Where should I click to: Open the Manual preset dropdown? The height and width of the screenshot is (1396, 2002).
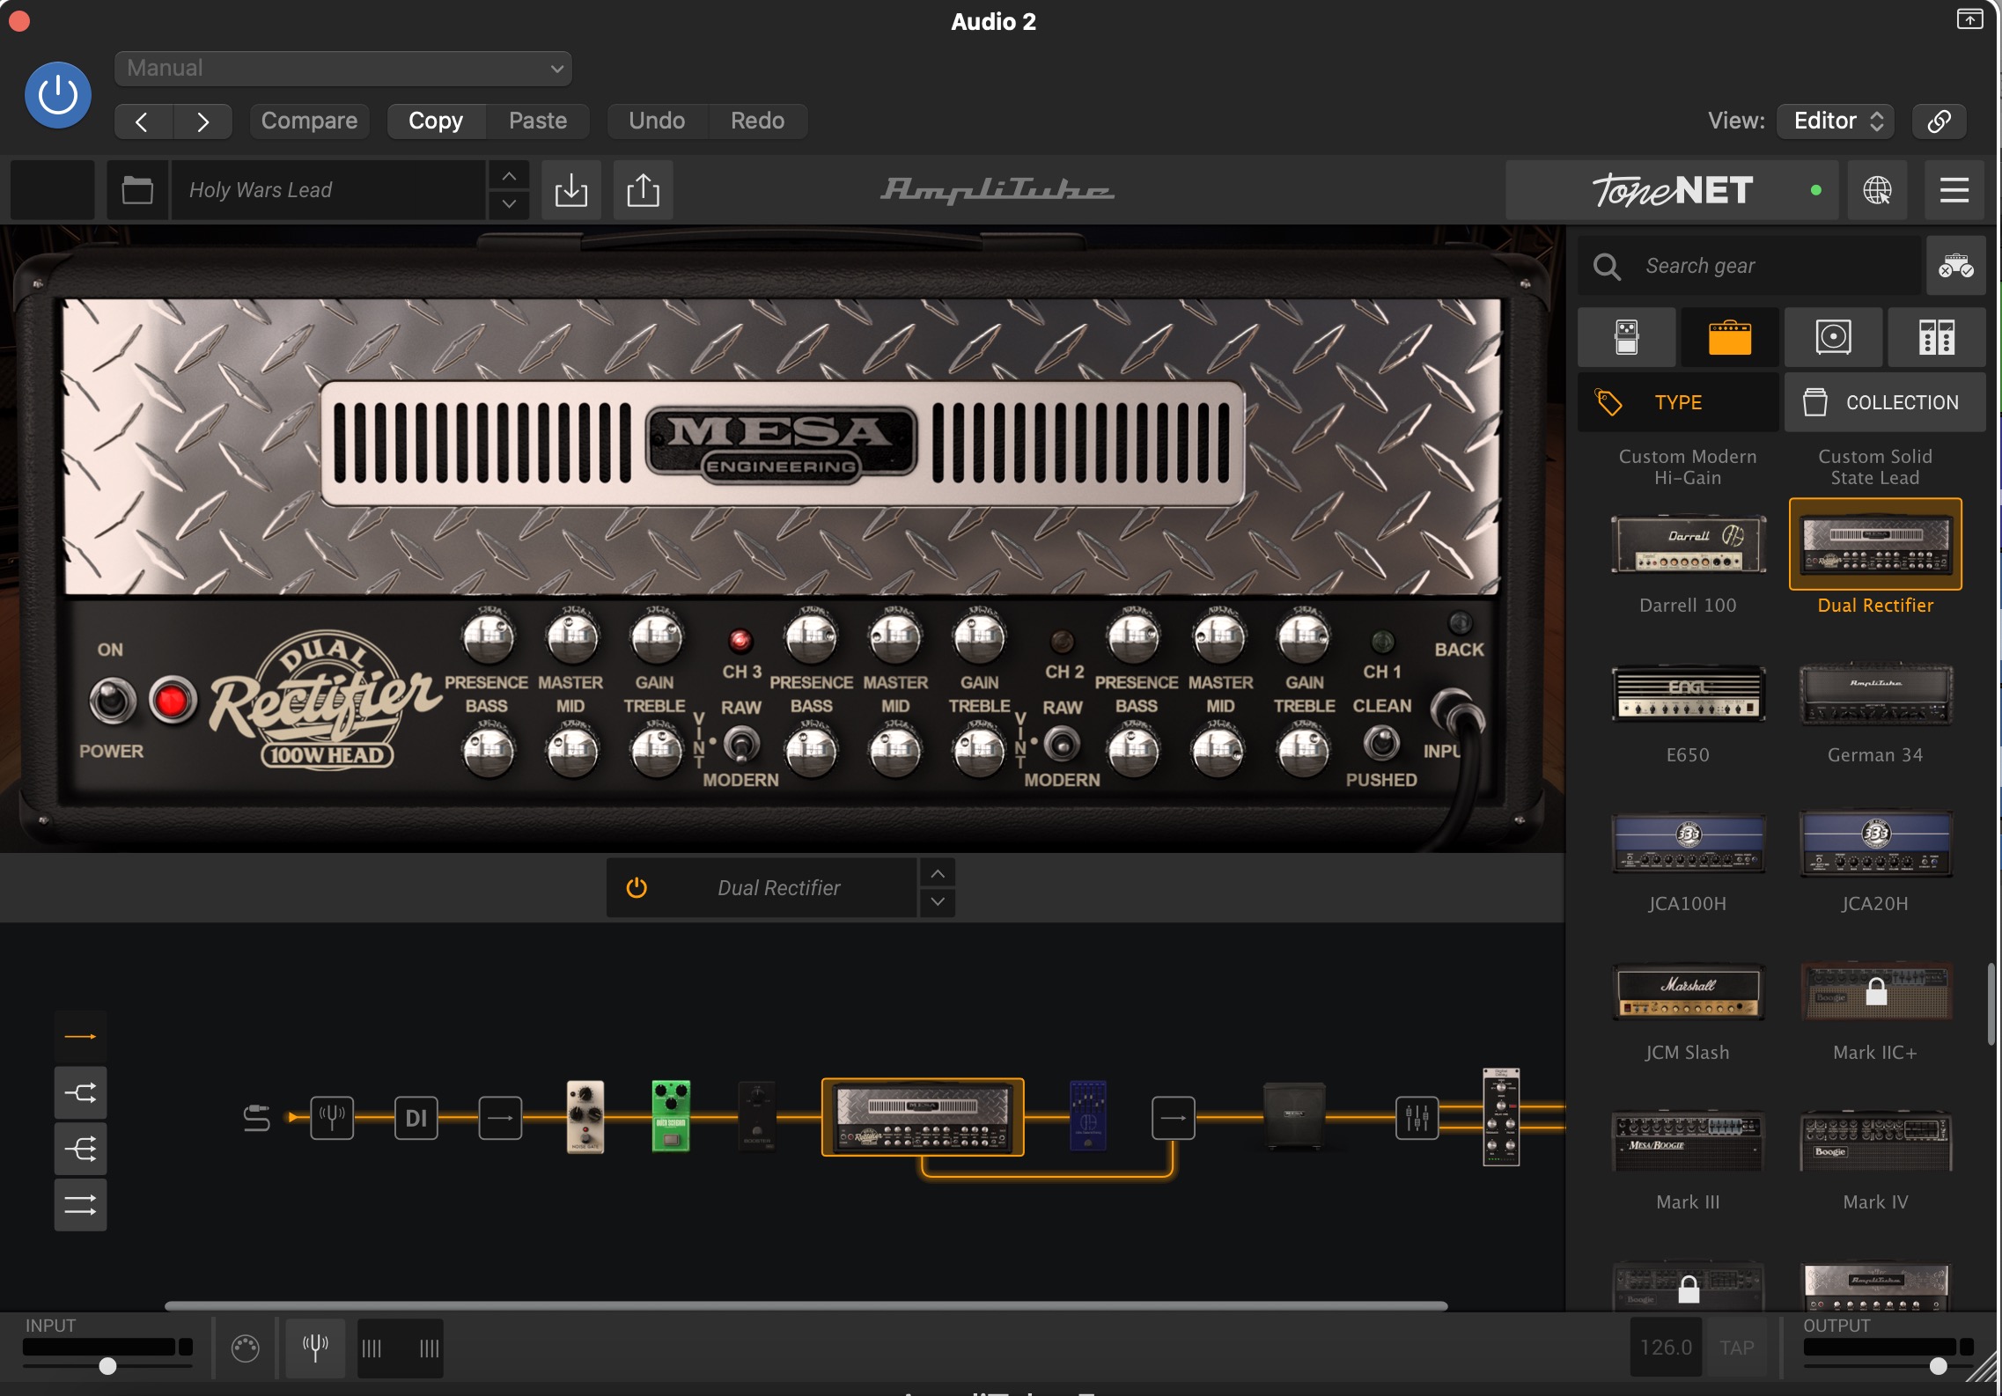pyautogui.click(x=342, y=68)
